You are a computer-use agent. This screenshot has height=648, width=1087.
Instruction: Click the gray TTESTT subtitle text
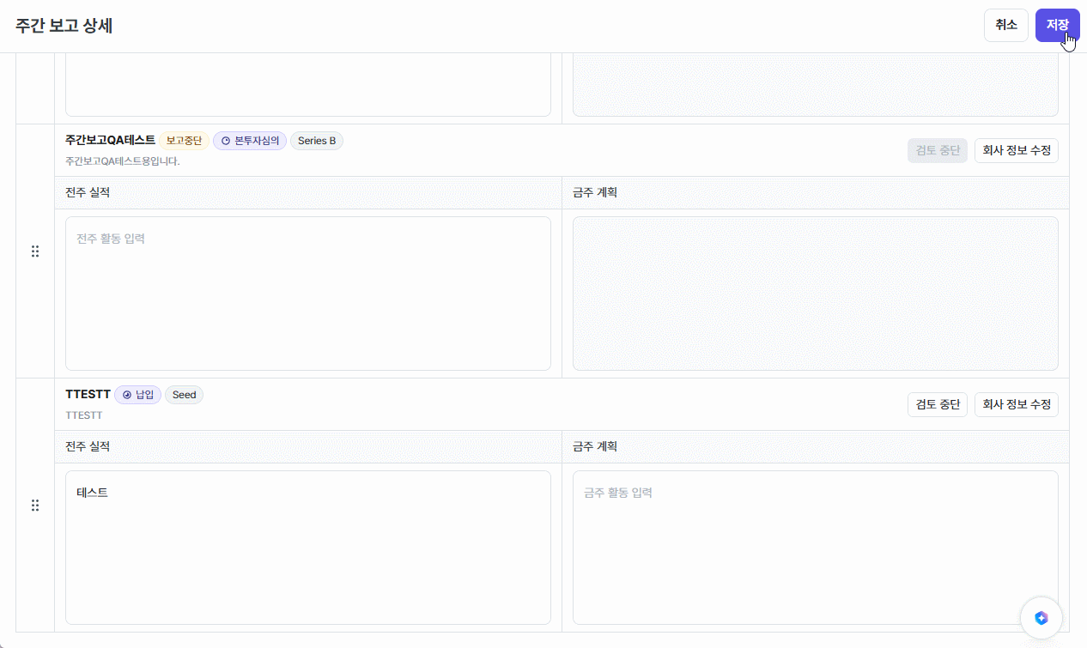tap(83, 415)
